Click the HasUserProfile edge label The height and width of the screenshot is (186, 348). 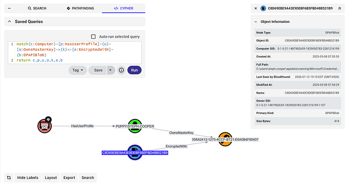pos(83,126)
